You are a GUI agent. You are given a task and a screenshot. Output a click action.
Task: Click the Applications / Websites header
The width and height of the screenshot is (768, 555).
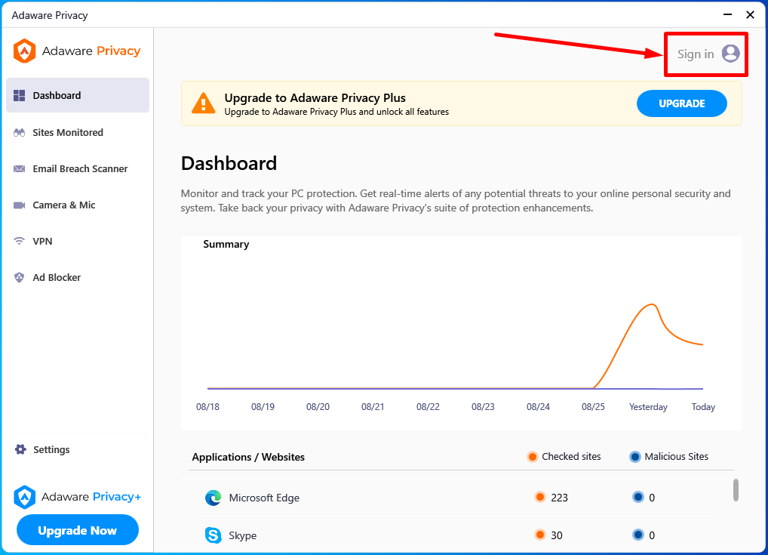click(248, 457)
